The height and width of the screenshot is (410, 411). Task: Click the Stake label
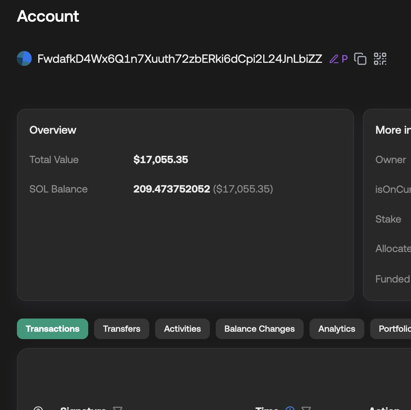pyautogui.click(x=388, y=219)
